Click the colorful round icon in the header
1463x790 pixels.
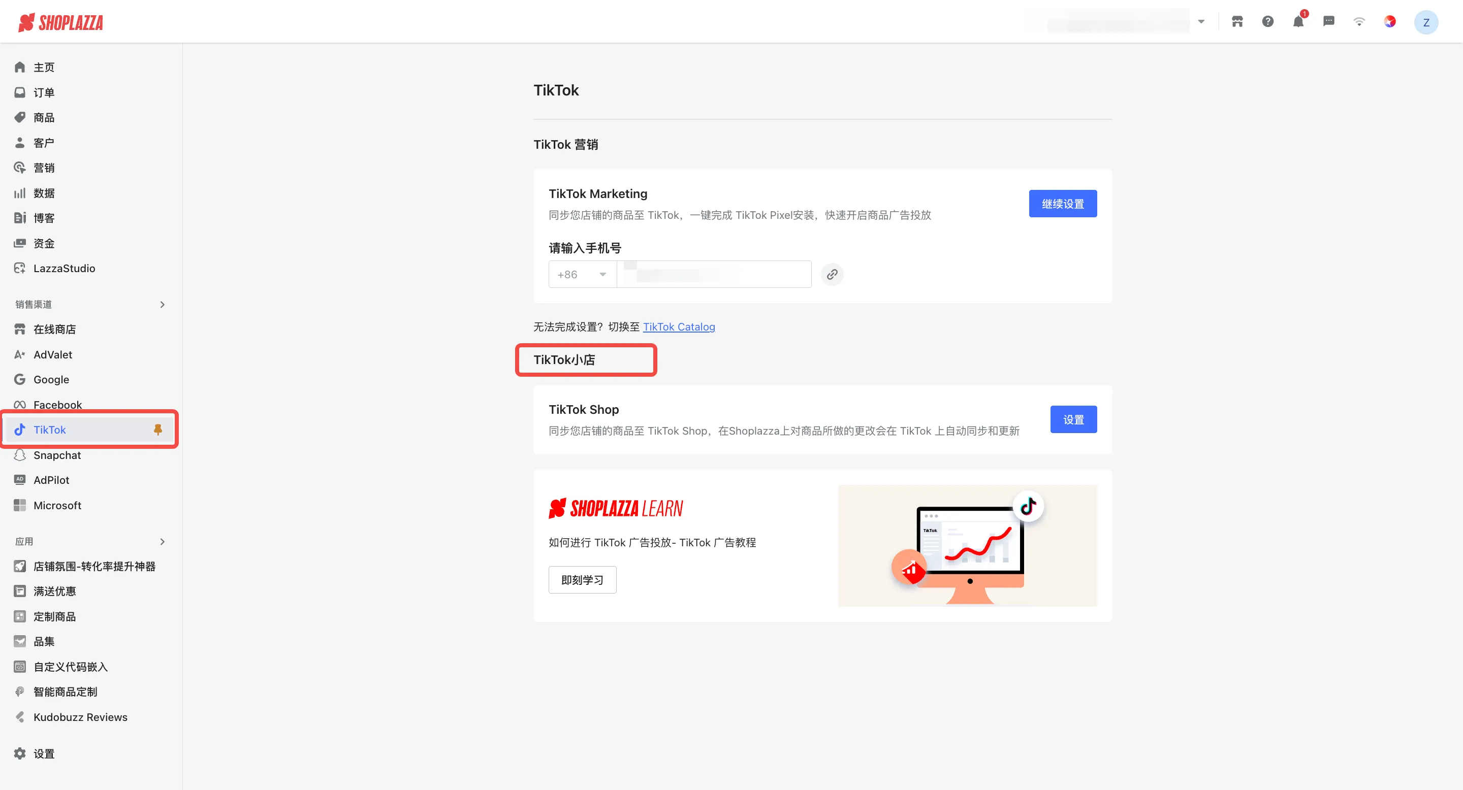[x=1390, y=21]
